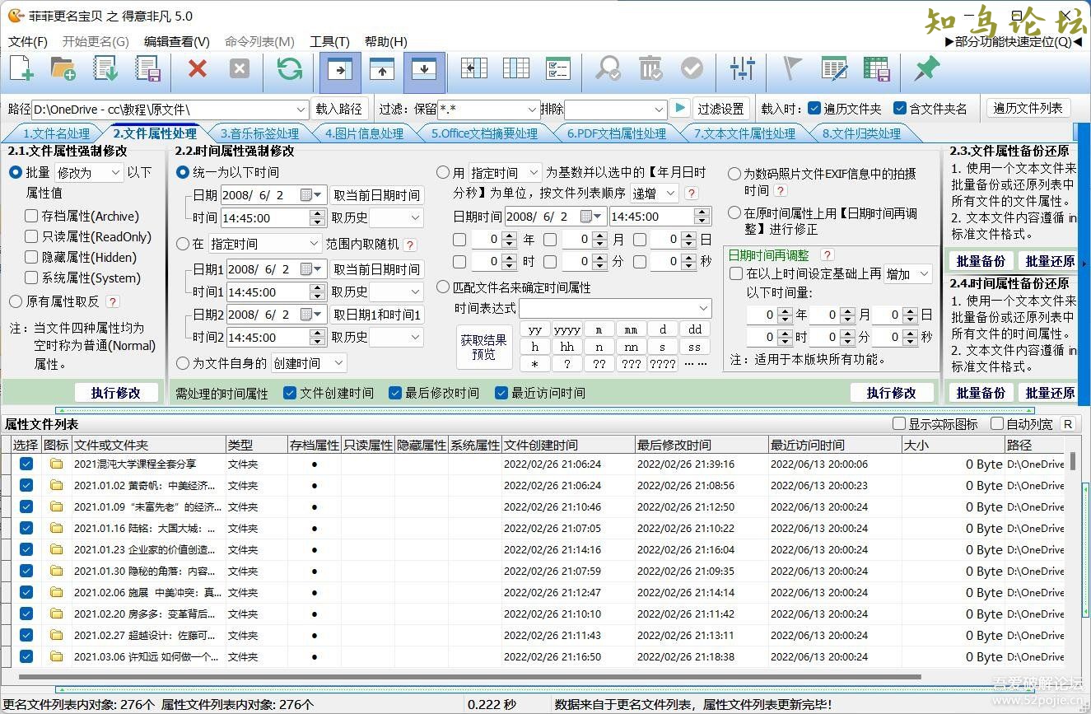Click the panel icon with up arrow
The height and width of the screenshot is (714, 1091).
tap(382, 71)
